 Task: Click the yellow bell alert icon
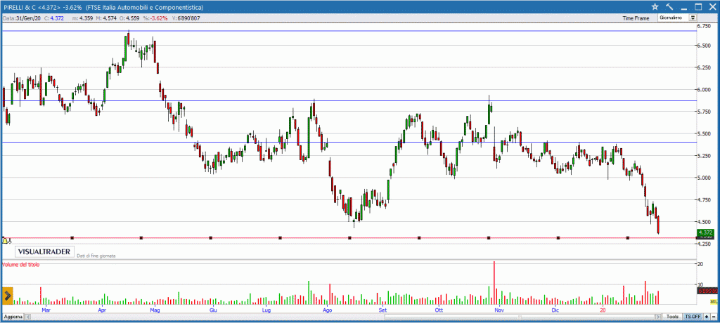pyautogui.click(x=5, y=240)
